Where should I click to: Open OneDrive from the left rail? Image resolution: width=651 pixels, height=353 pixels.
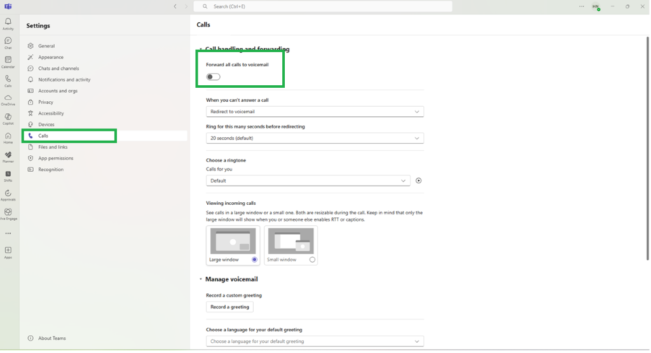pyautogui.click(x=8, y=100)
